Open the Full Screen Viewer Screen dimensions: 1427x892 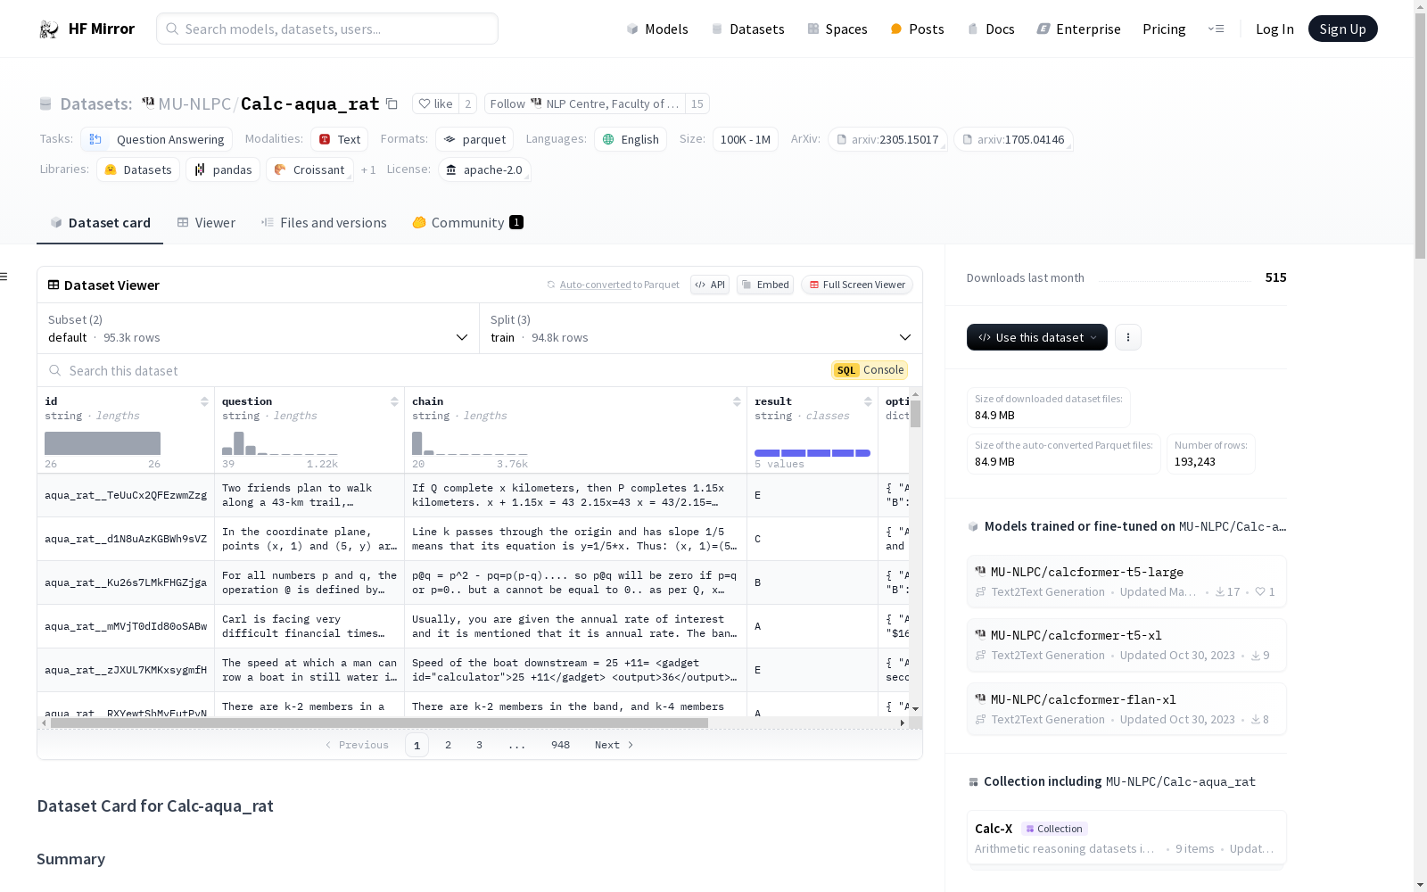click(x=856, y=285)
